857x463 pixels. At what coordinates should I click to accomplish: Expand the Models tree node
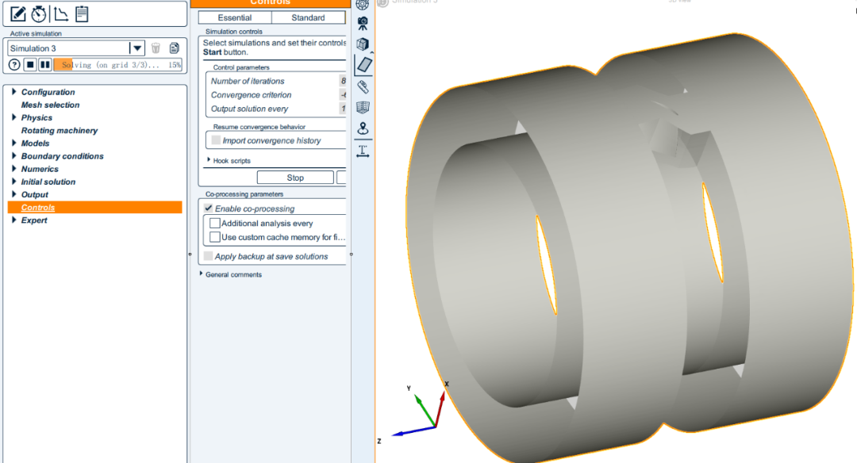click(13, 143)
